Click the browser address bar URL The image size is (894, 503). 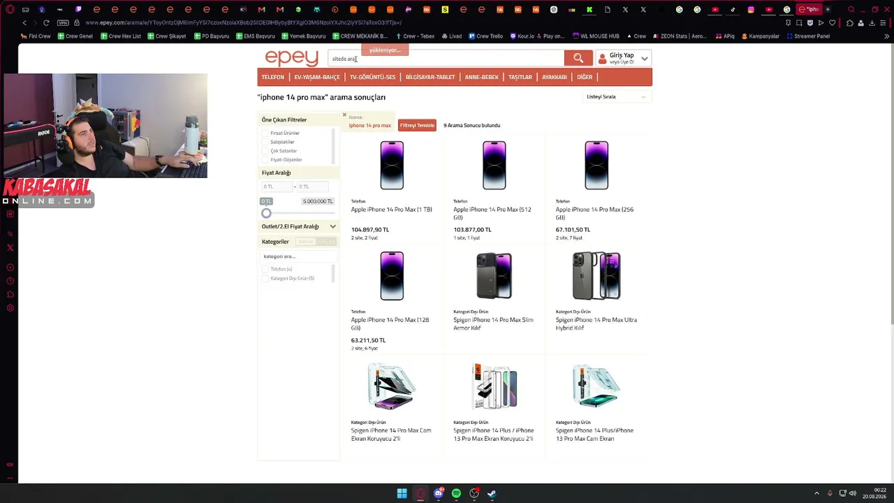pyautogui.click(x=244, y=22)
